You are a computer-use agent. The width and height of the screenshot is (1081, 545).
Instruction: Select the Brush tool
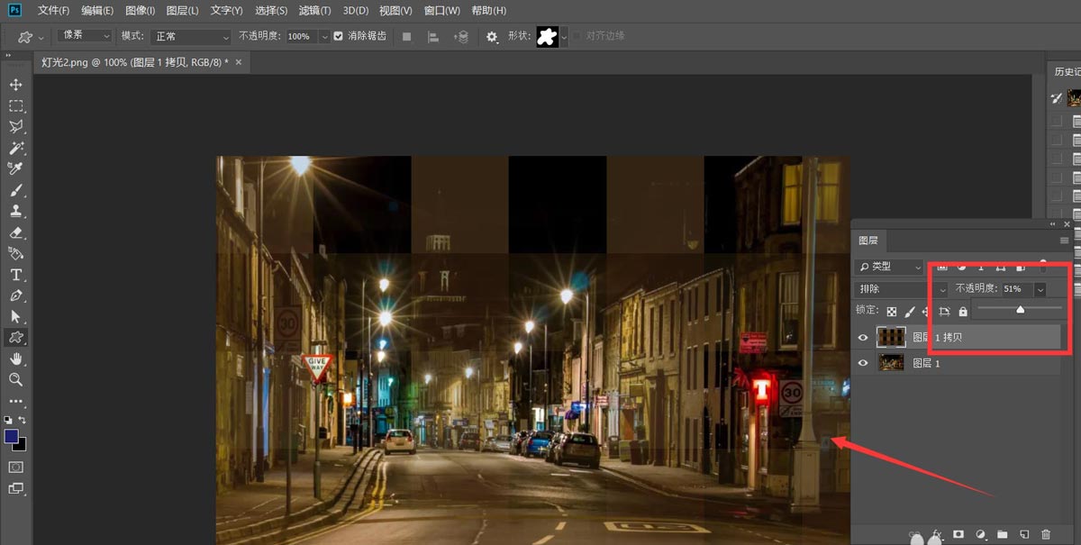[x=16, y=190]
